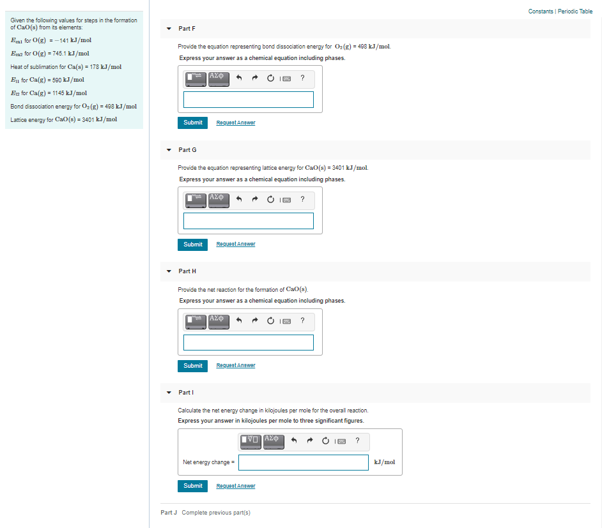Undo last edit in Part G
This screenshot has height=528, width=602.
pos(239,199)
